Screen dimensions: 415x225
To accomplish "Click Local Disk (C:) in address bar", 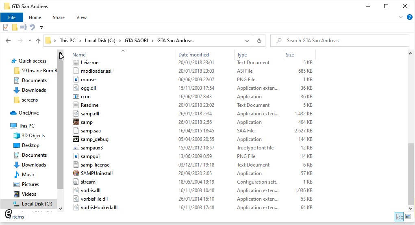I will pos(100,41).
